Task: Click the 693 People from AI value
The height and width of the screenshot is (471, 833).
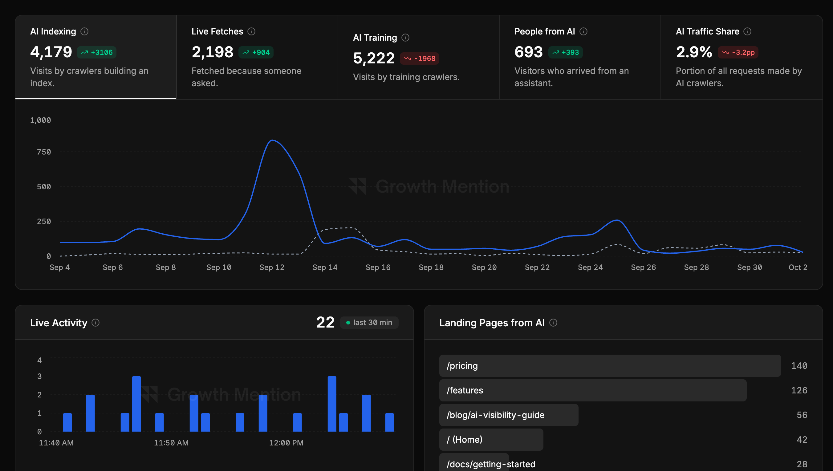Action: pyautogui.click(x=529, y=52)
